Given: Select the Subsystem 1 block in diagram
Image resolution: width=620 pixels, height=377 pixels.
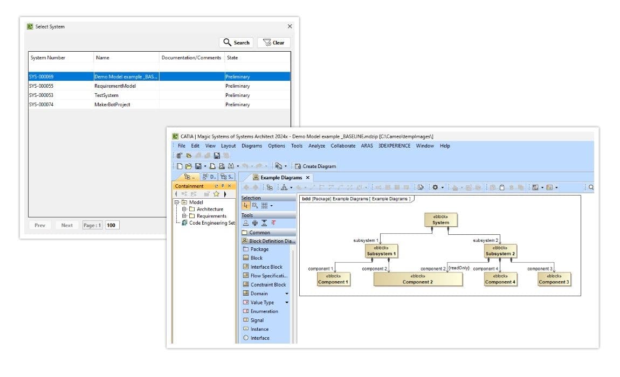Looking at the screenshot, I should [x=381, y=251].
